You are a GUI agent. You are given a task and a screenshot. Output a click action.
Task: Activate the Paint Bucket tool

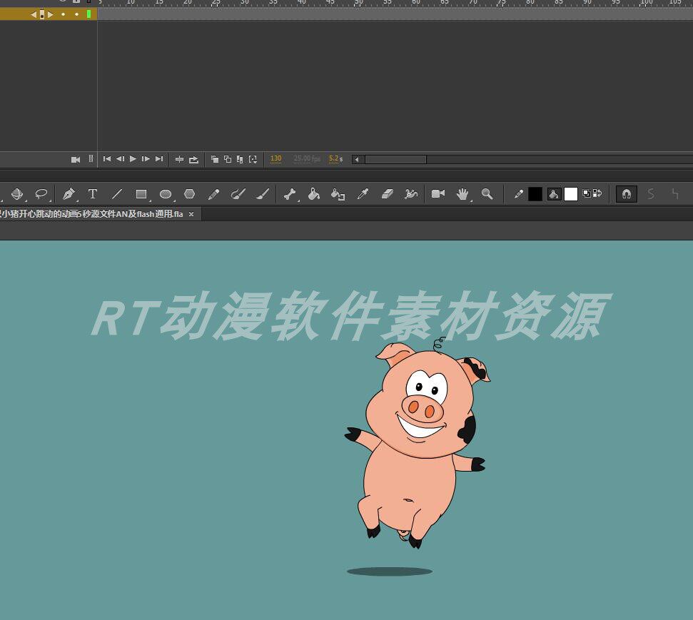(314, 194)
